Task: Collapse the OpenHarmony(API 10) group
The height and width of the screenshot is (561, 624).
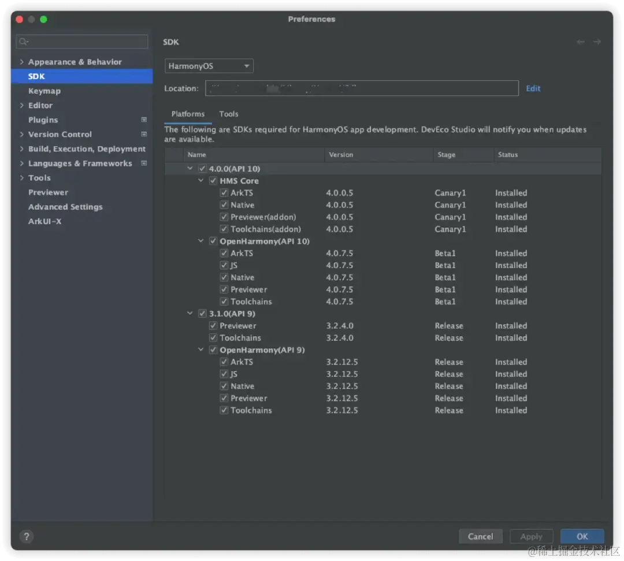Action: 201,241
